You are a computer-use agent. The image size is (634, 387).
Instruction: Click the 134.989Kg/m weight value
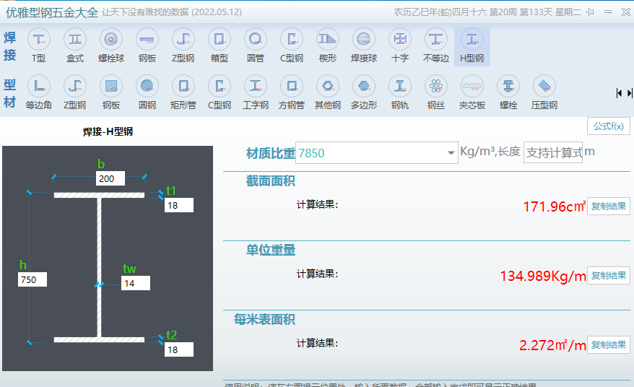[x=543, y=277]
